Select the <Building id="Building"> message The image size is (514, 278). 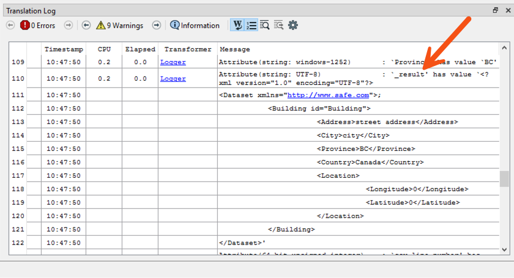point(319,108)
